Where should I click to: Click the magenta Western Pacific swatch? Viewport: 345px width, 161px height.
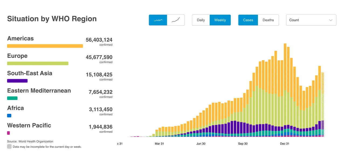point(8,133)
